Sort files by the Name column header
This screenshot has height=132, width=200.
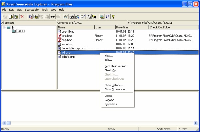pos(76,27)
